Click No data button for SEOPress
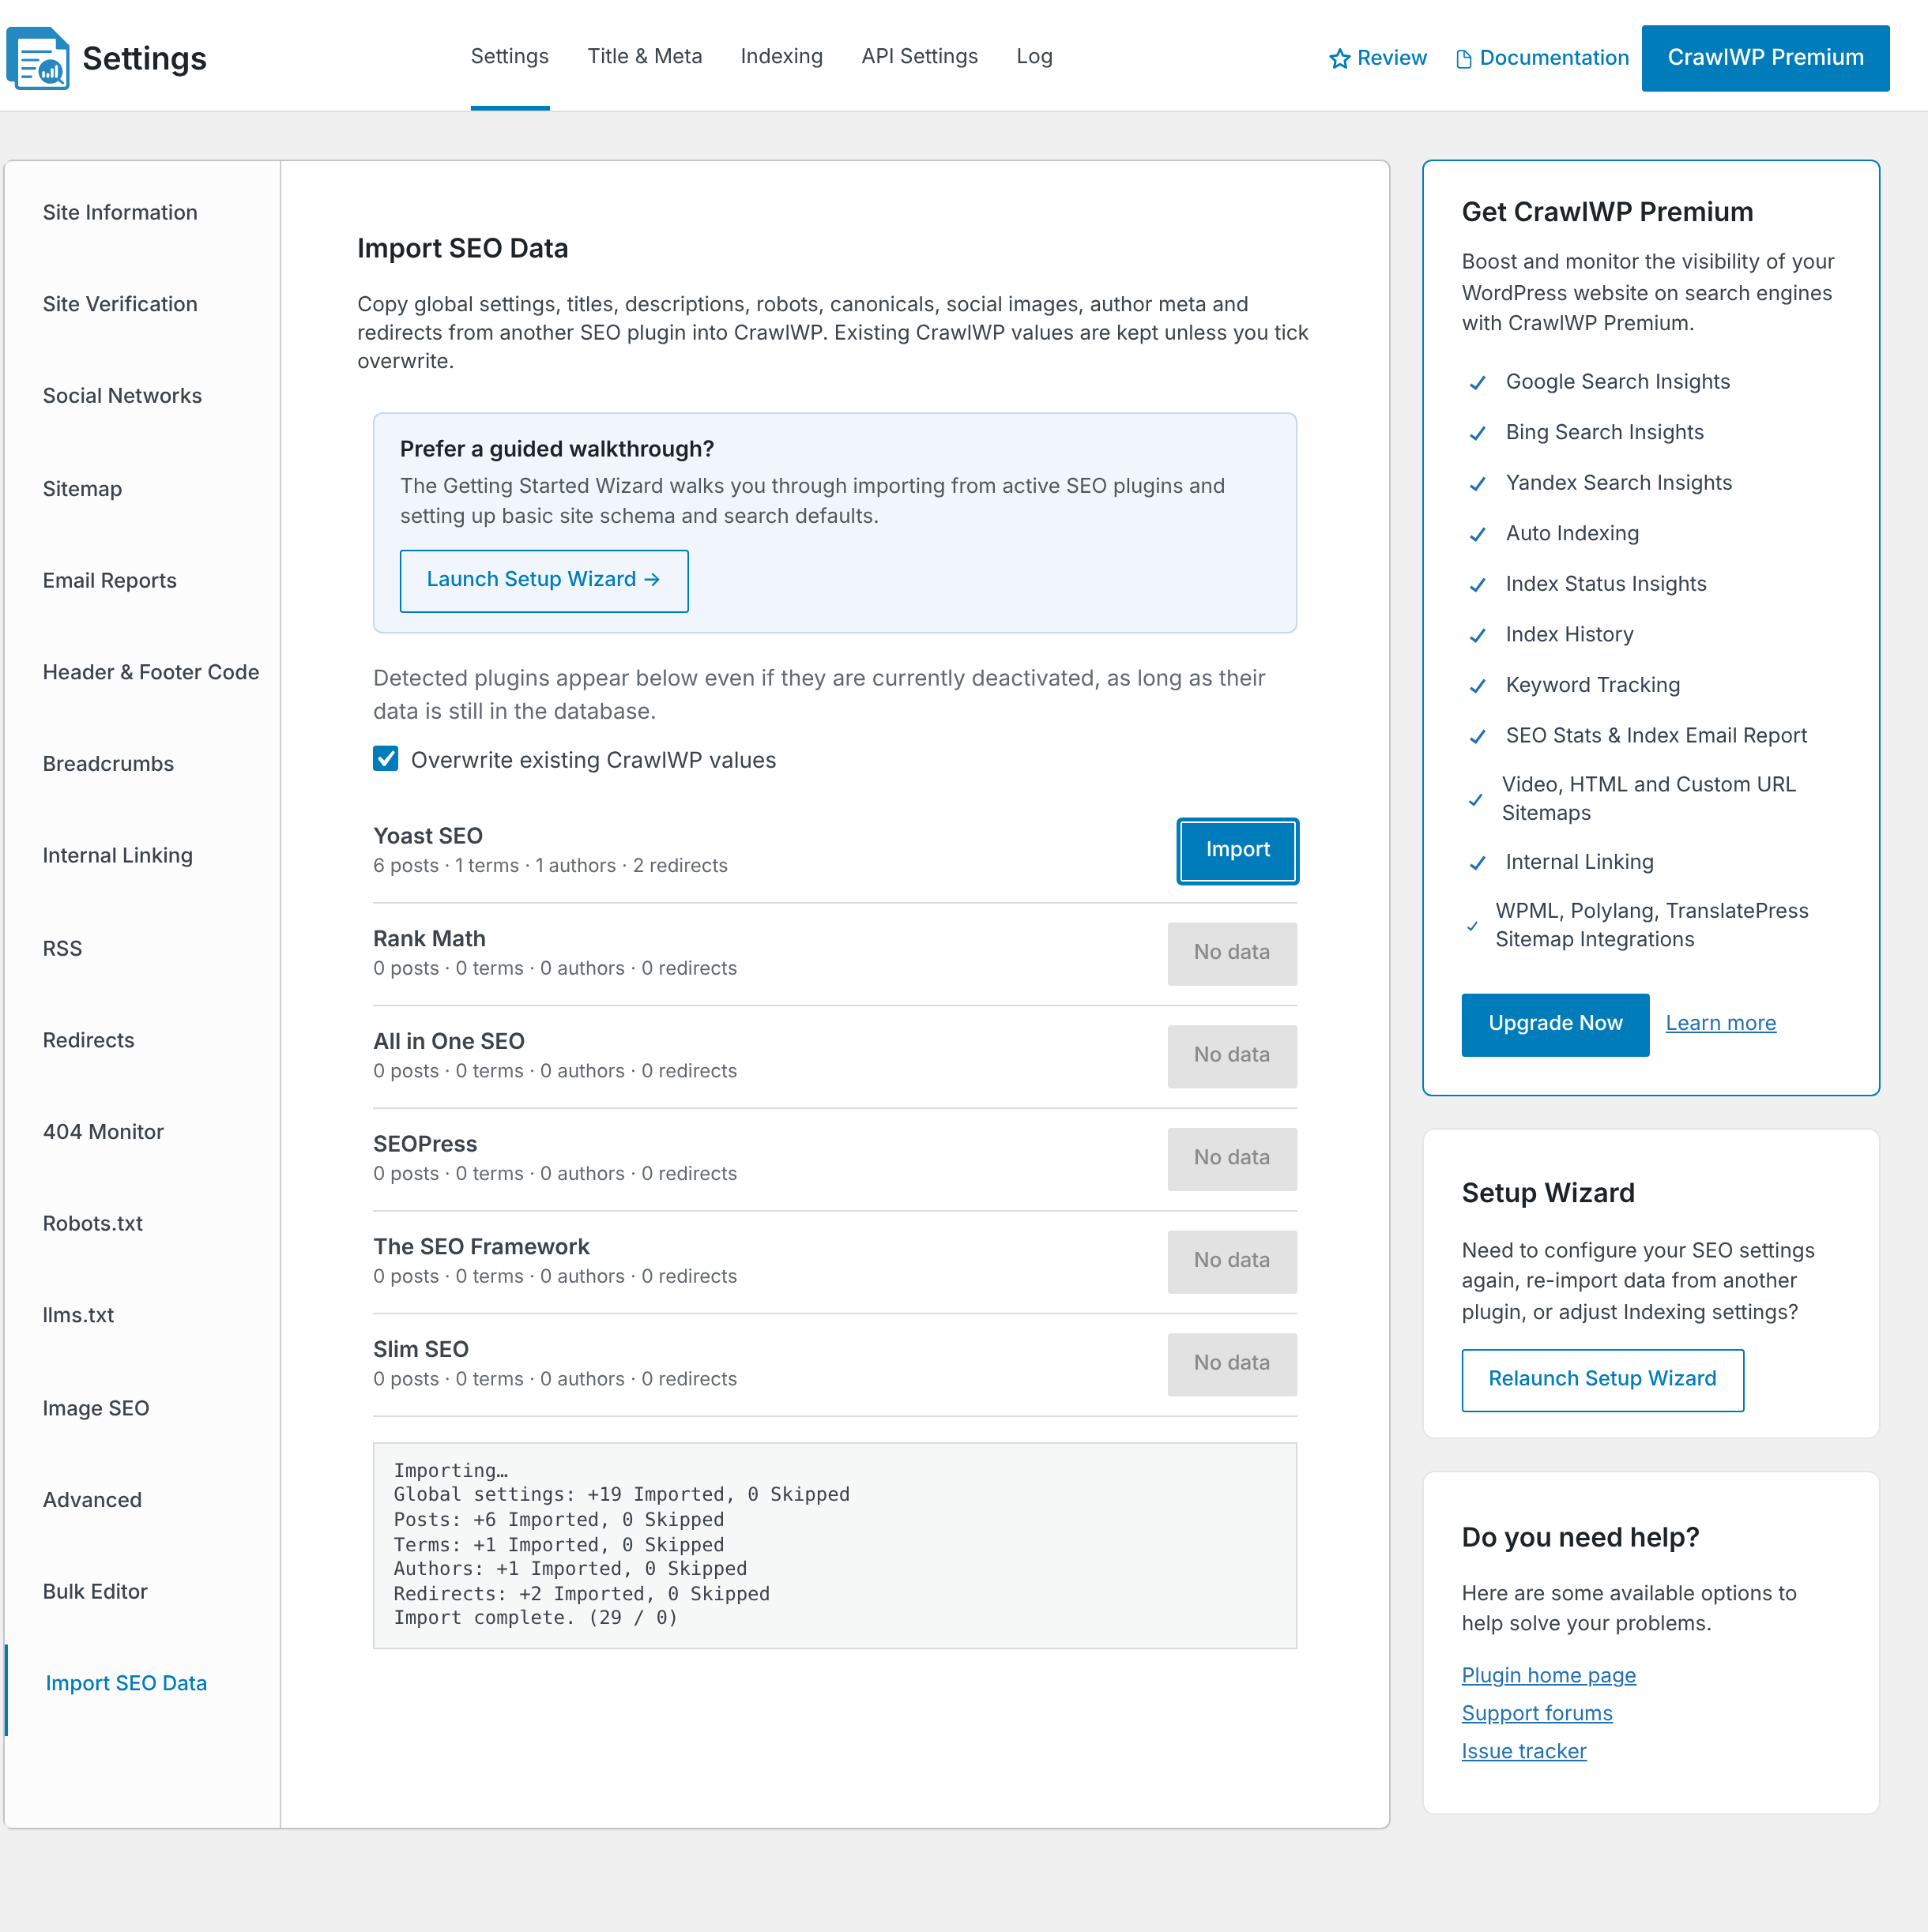1928x1932 pixels. click(1232, 1158)
